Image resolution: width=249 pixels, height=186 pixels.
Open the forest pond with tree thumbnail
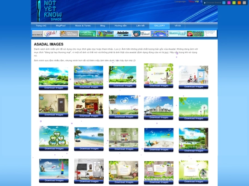click(x=193, y=138)
